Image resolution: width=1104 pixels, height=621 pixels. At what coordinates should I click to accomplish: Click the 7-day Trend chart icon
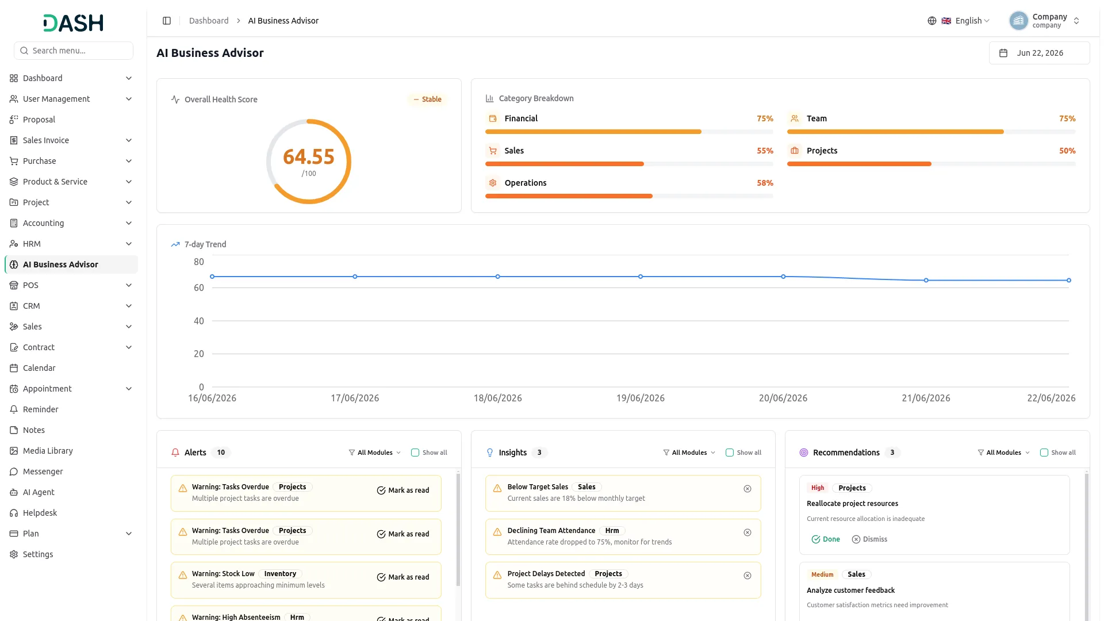point(175,244)
